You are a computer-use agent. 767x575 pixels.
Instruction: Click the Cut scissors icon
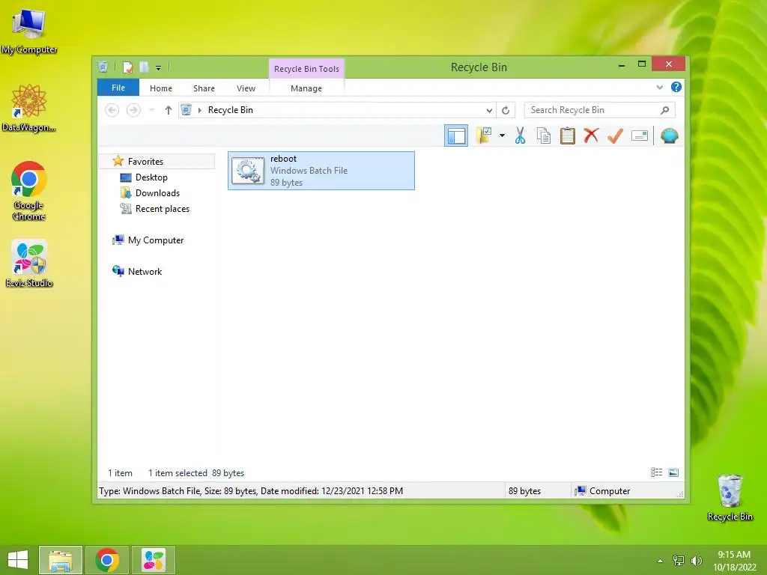[520, 136]
